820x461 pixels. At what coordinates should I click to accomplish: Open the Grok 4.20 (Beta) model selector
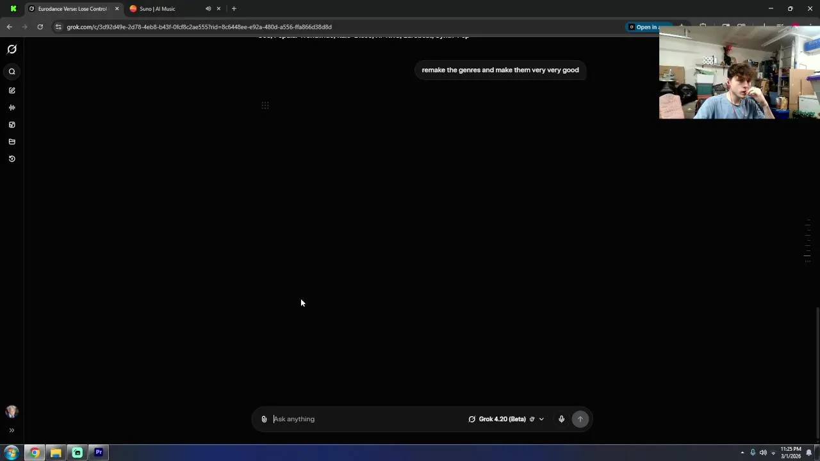pyautogui.click(x=506, y=419)
